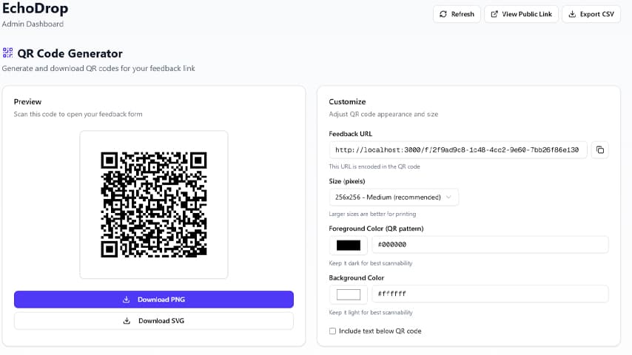Image resolution: width=632 pixels, height=355 pixels.
Task: Download the QR code as PNG
Action: (154, 300)
